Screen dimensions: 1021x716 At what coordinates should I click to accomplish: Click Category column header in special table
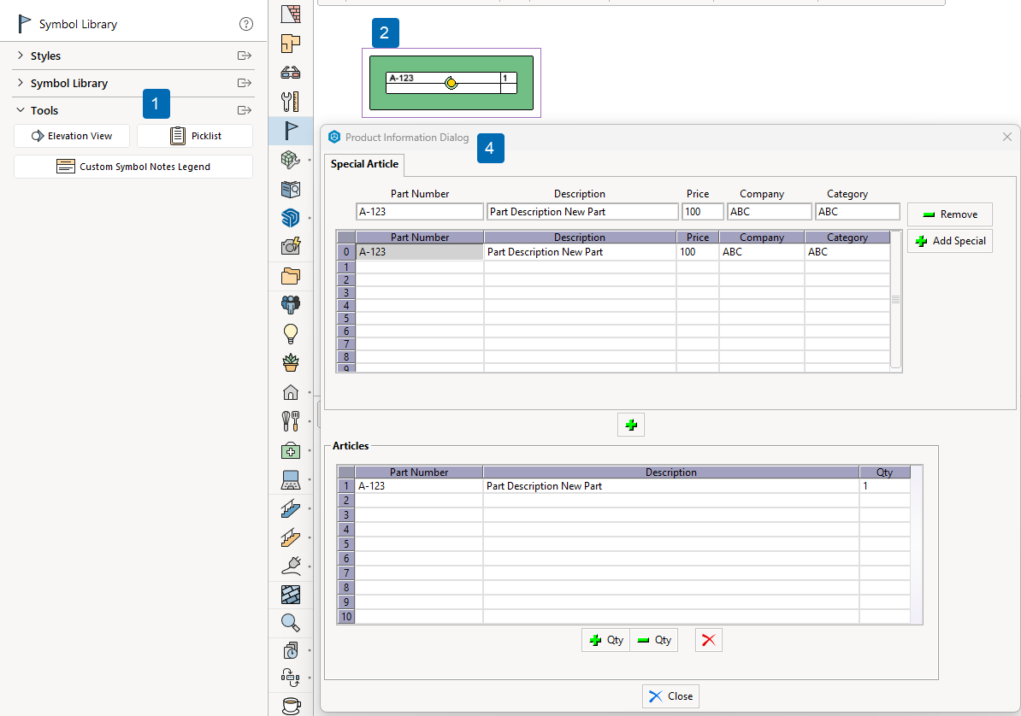coord(847,238)
